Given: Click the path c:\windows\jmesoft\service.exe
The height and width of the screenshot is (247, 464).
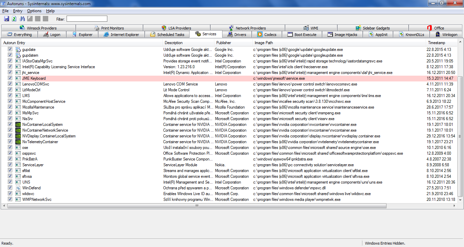Looking at the screenshot, I should tap(279, 78).
